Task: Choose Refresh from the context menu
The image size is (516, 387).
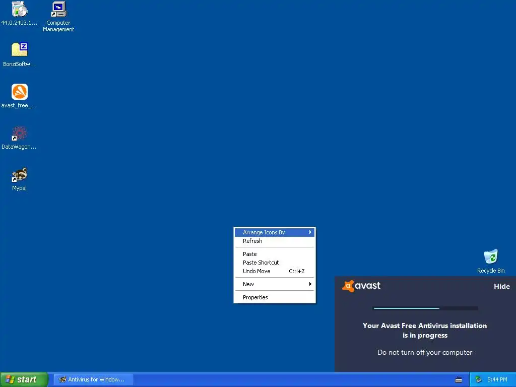Action: tap(275, 241)
